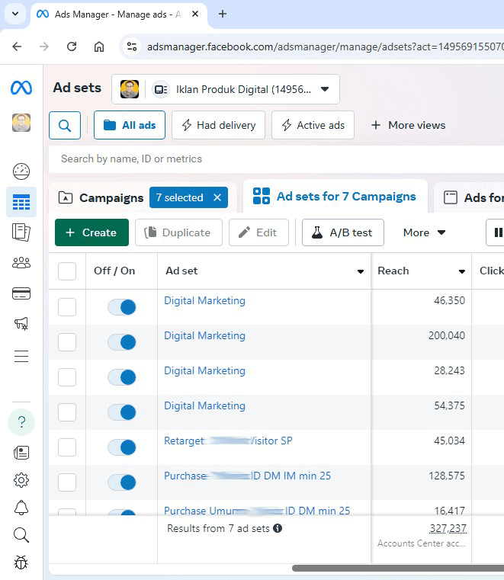Image resolution: width=504 pixels, height=580 pixels.
Task: Open the Reach column dropdown arrow
Action: tap(462, 271)
